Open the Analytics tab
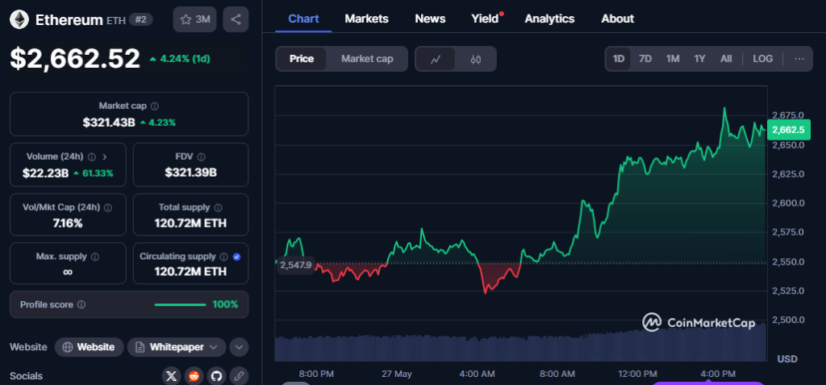Screen dimensions: 826x385 [x=550, y=19]
